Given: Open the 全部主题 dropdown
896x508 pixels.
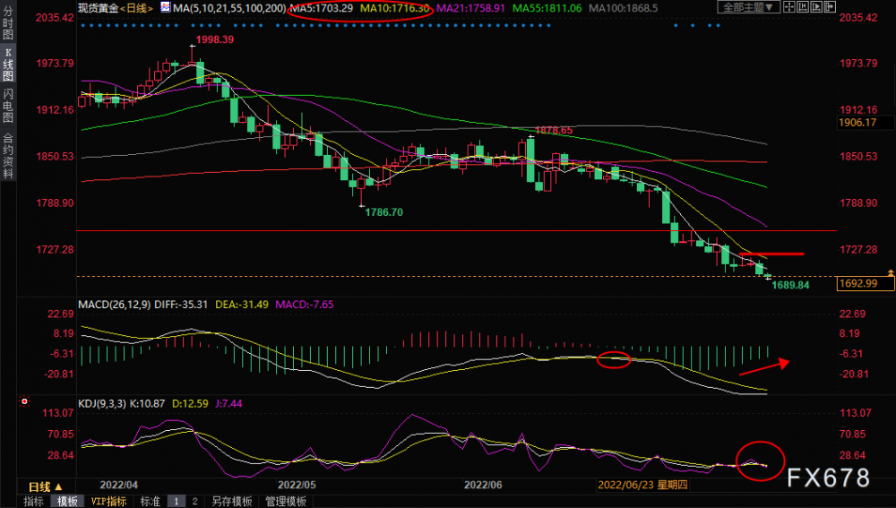Looking at the screenshot, I should (749, 7).
